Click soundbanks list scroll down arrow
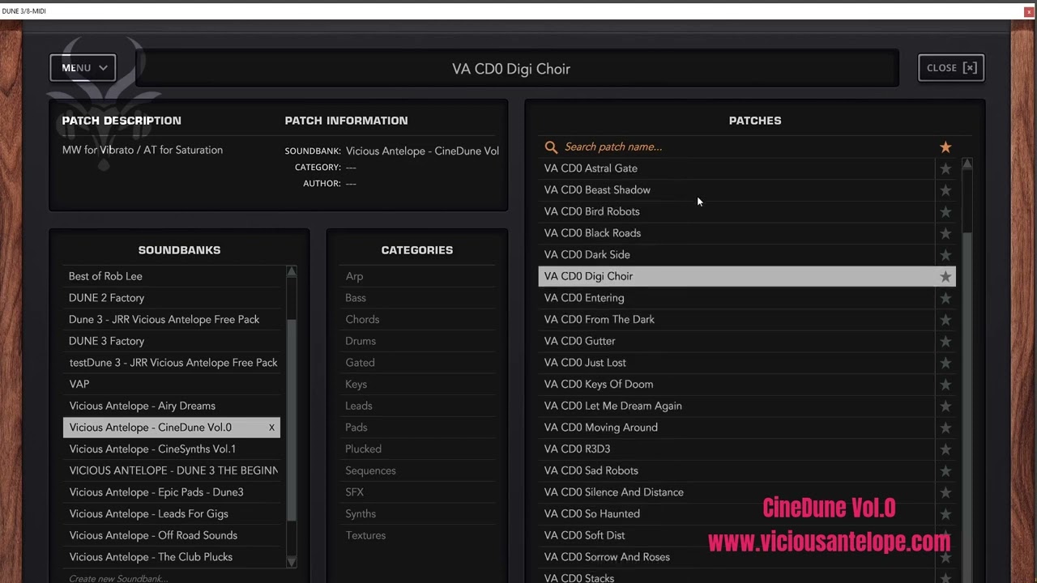The image size is (1037, 583). (292, 561)
